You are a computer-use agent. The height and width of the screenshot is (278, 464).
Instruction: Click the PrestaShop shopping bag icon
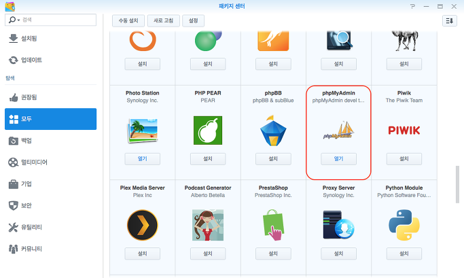[x=273, y=225]
